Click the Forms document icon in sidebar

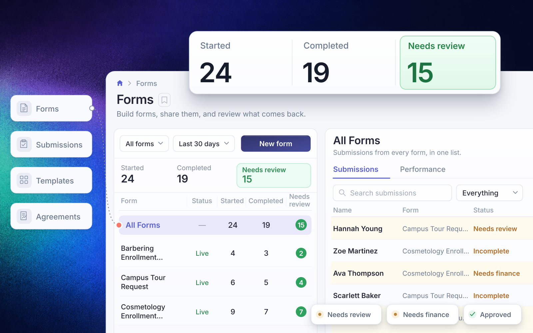point(24,108)
